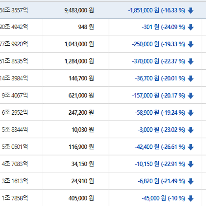The image size is (206, 206).
Task: Click the 247,200 원 price cell
Action: pos(81,113)
